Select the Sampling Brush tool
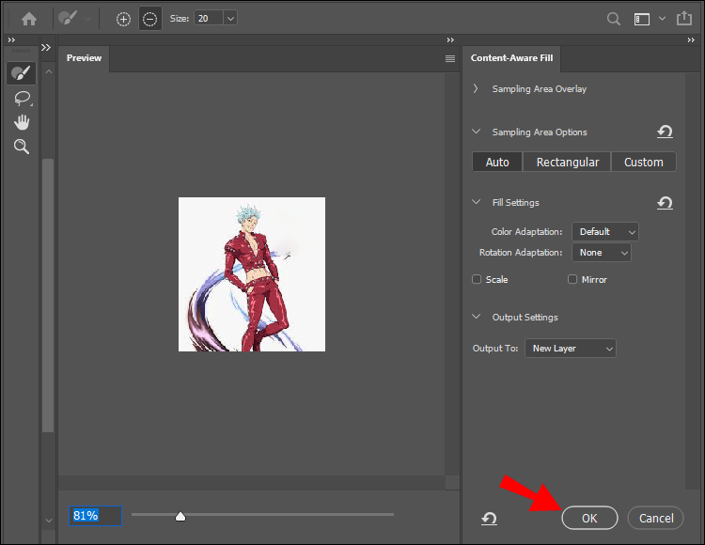 (x=21, y=74)
